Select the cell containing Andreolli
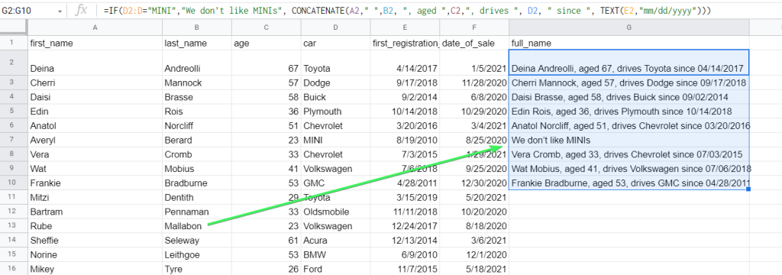 pos(198,63)
